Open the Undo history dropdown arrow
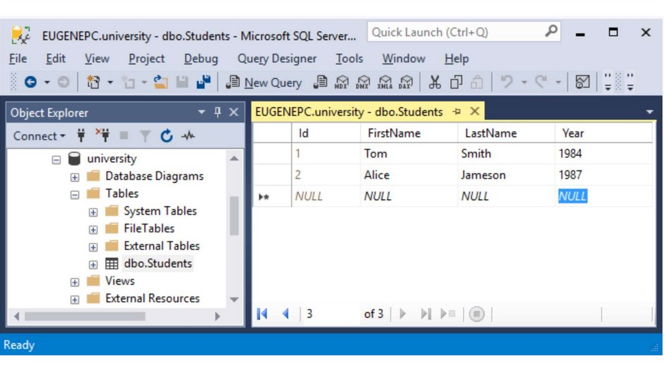 click(524, 82)
